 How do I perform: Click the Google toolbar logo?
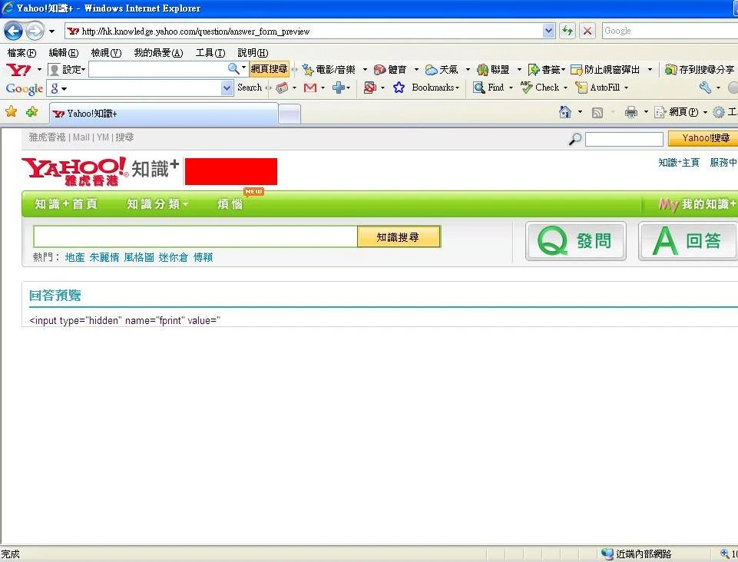pos(25,88)
